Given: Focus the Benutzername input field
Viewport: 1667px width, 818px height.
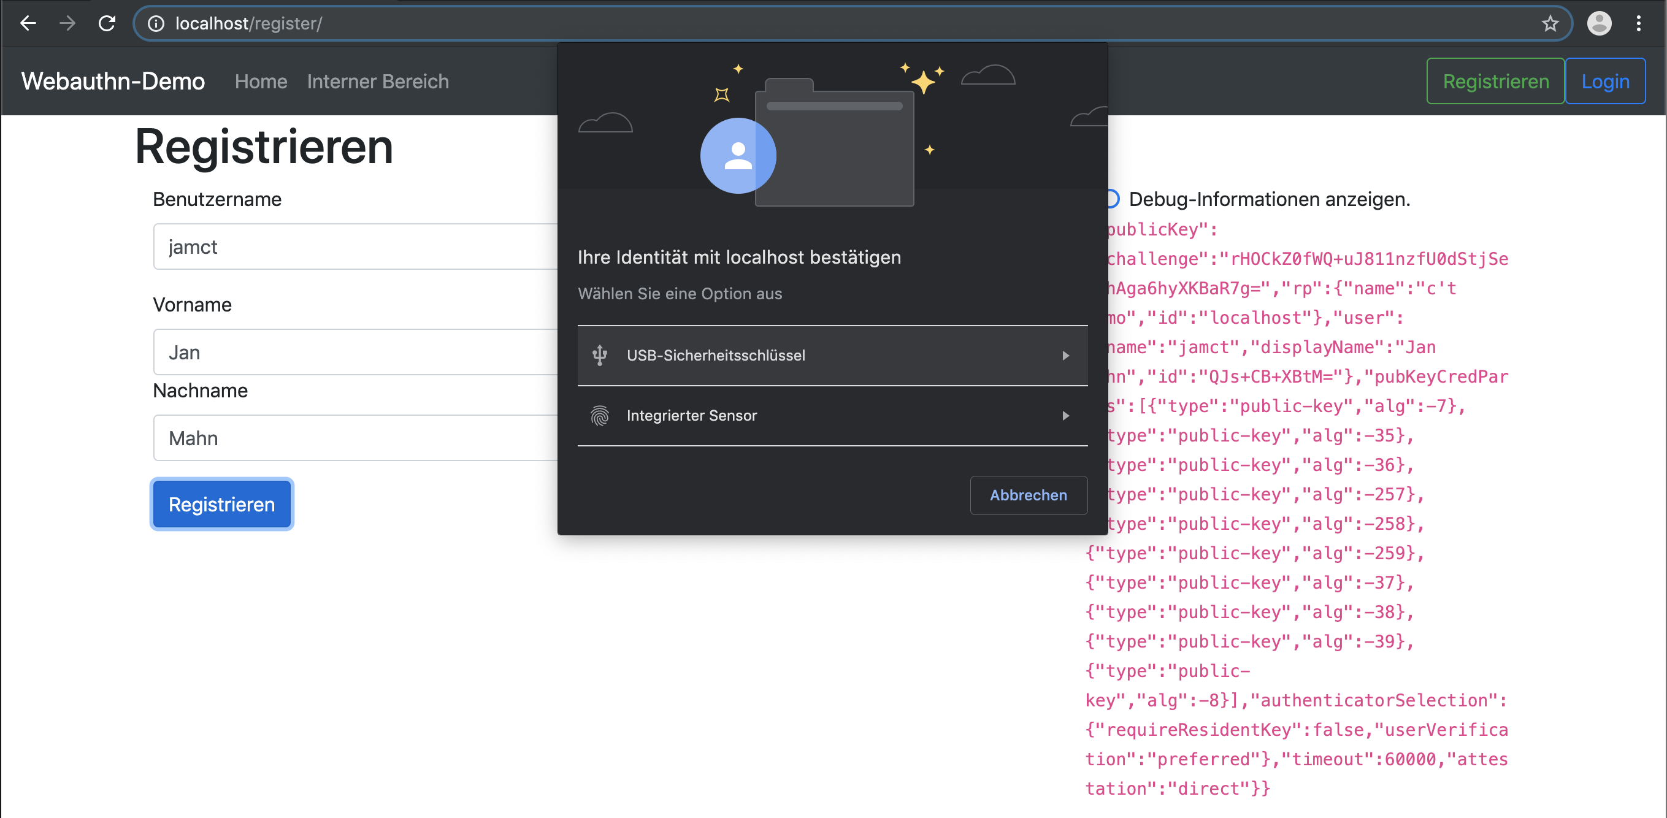Looking at the screenshot, I should pos(354,247).
